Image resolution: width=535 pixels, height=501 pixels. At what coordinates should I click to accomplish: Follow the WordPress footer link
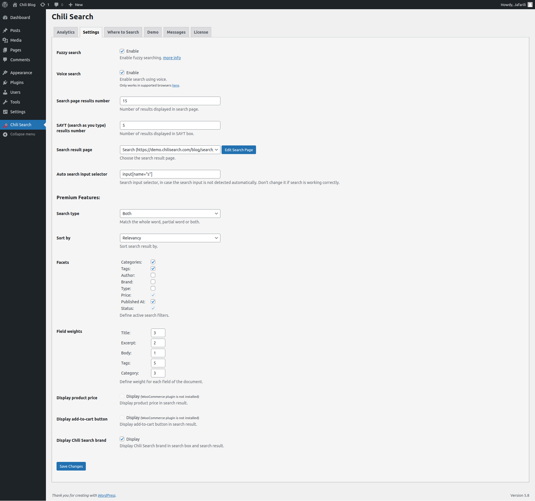107,495
